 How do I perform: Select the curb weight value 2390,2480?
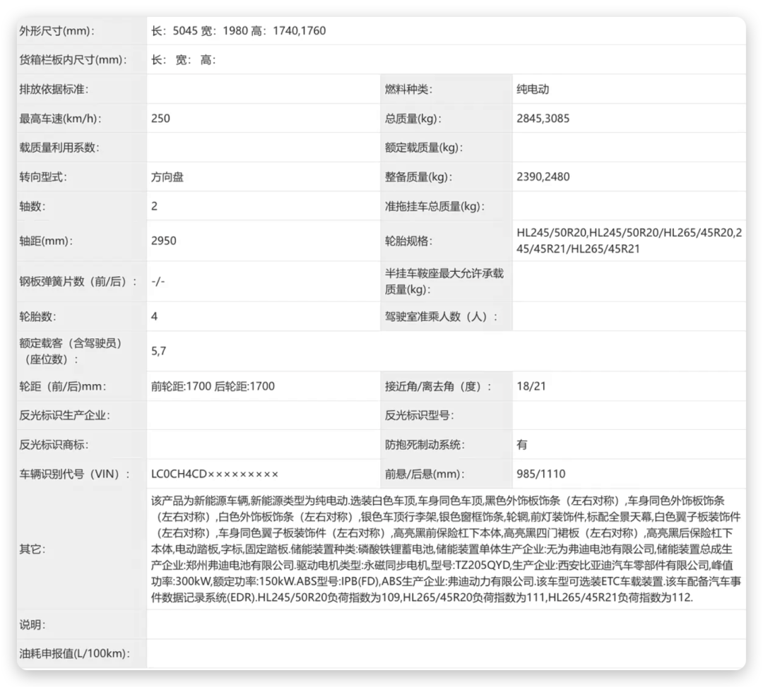[543, 177]
